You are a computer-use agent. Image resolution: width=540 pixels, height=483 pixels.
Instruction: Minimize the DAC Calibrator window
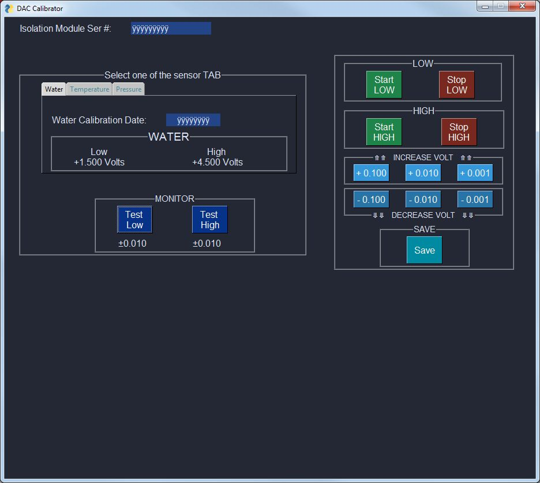click(x=485, y=6)
